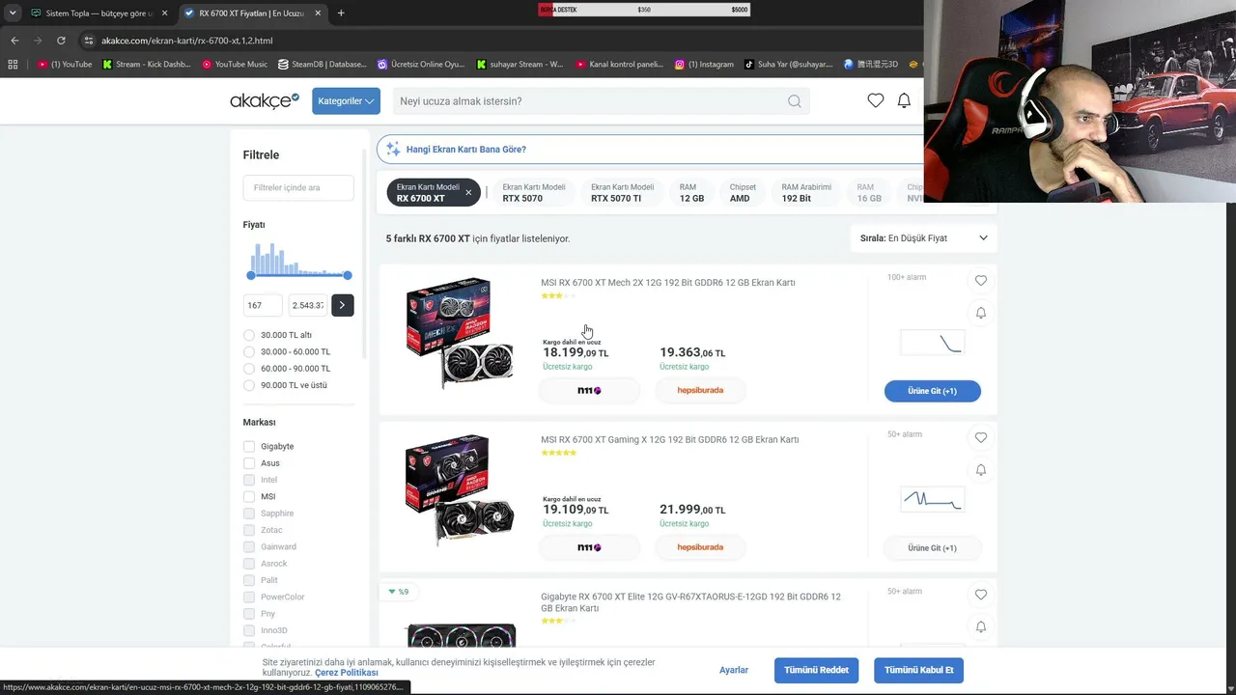The height and width of the screenshot is (695, 1236).
Task: Open the favorites heart in header
Action: [876, 100]
